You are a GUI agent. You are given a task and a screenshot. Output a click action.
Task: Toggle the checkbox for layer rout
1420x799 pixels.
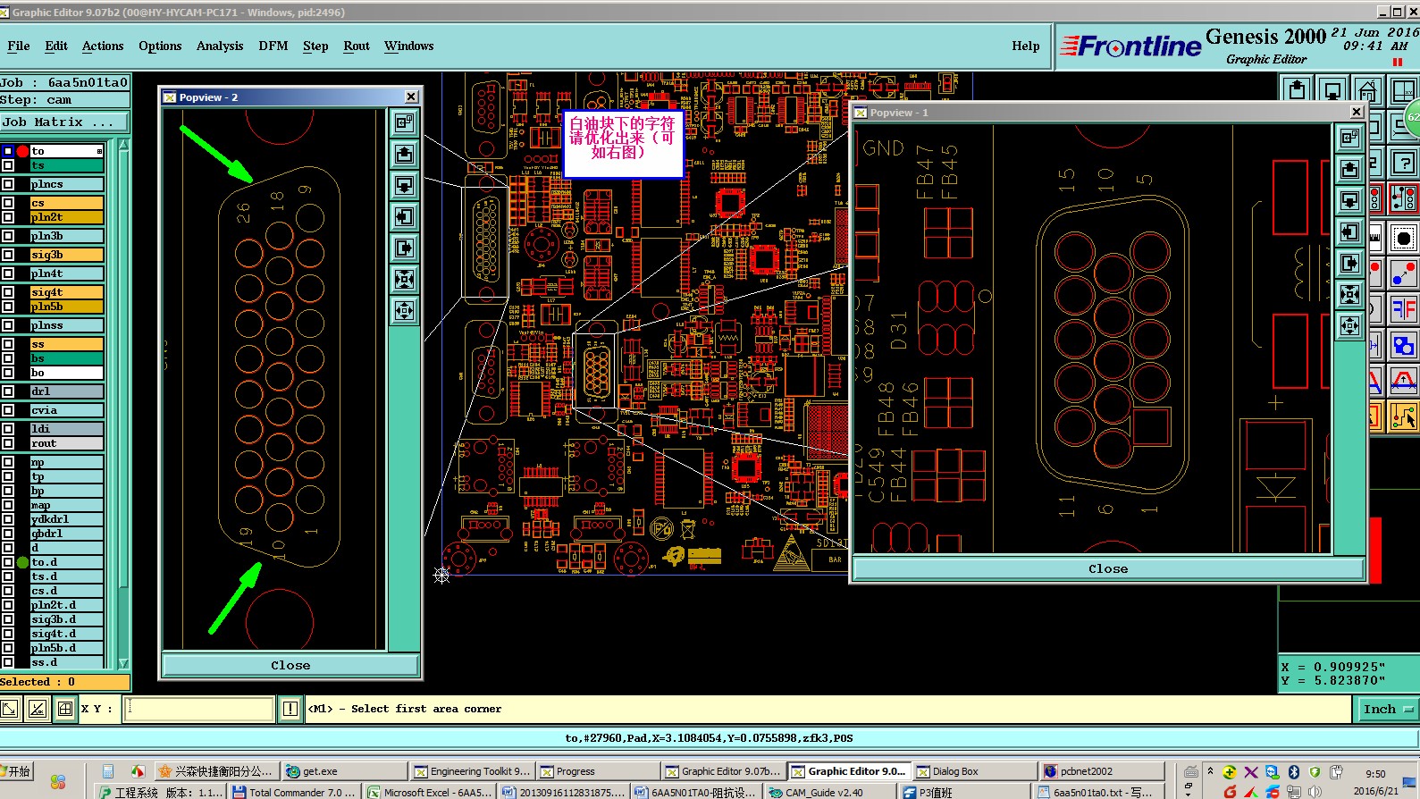[x=8, y=443]
